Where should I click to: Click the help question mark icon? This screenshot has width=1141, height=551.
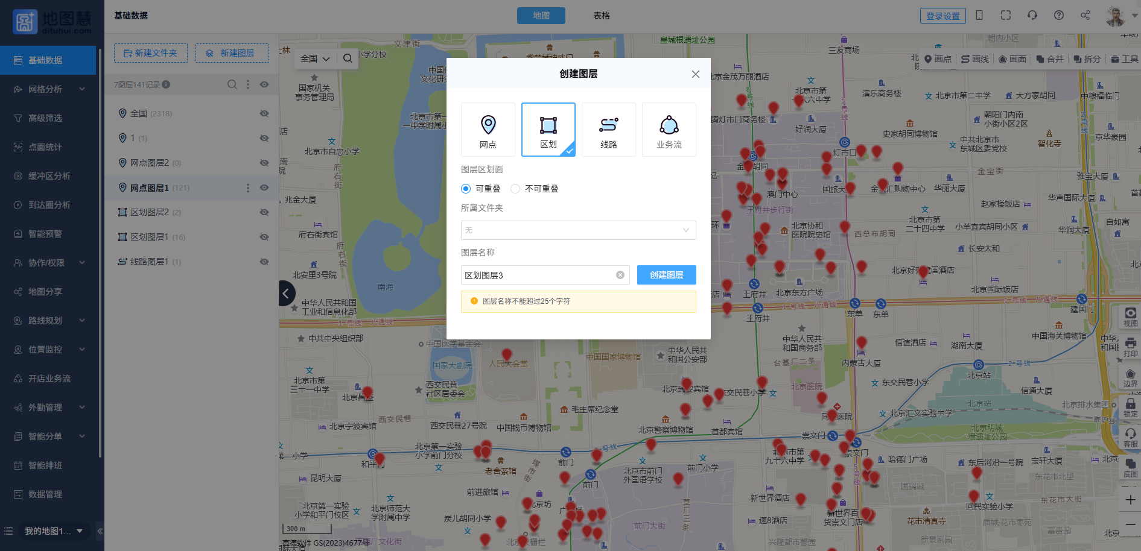(1058, 16)
